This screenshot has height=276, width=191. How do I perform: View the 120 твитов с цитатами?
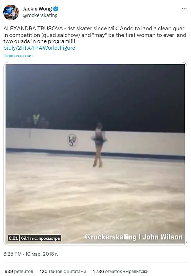(63, 271)
